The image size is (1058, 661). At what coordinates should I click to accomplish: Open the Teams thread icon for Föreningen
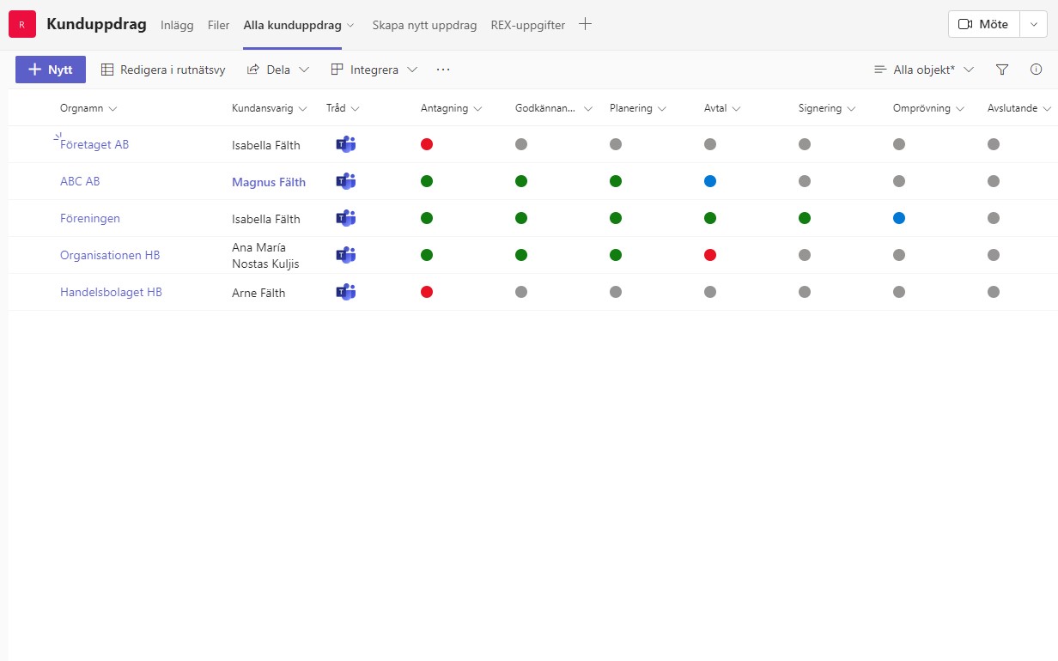[x=345, y=218]
